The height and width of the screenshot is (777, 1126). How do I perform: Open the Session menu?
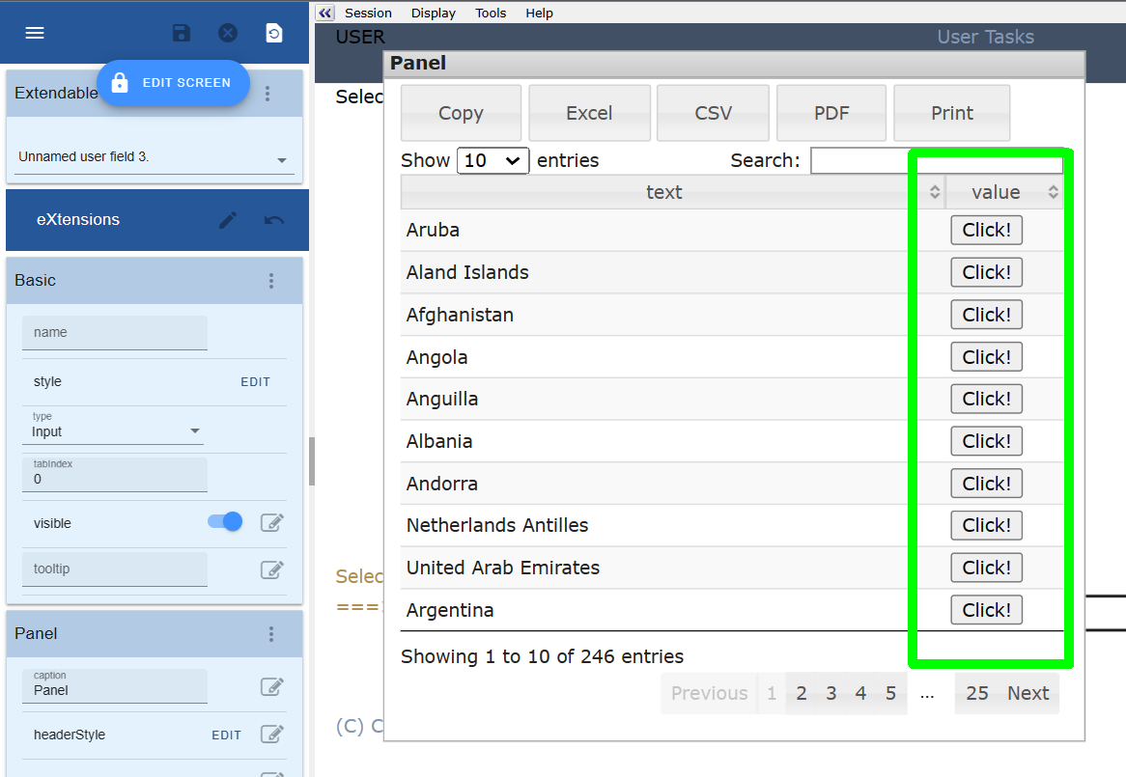[368, 13]
